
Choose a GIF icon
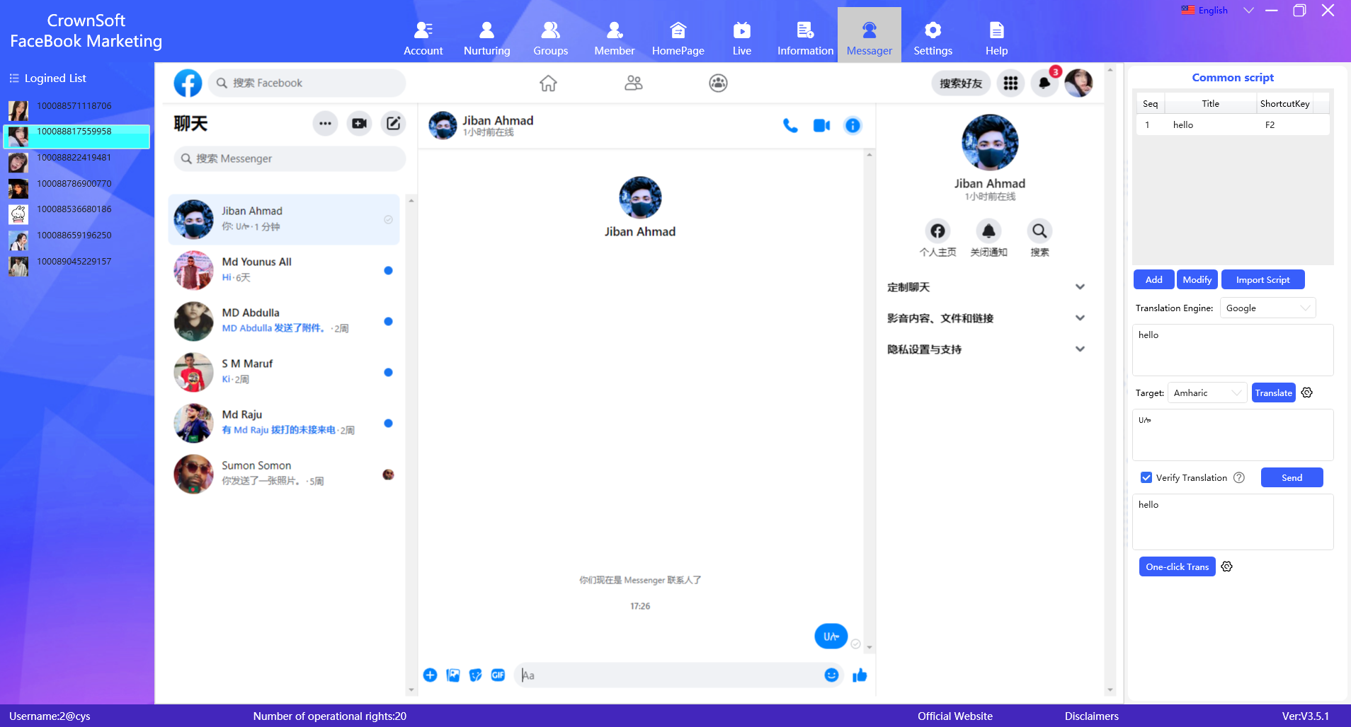(x=498, y=675)
